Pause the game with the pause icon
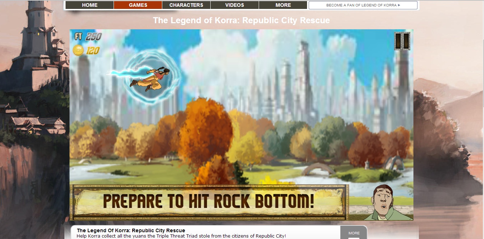The height and width of the screenshot is (239, 484). (x=402, y=41)
